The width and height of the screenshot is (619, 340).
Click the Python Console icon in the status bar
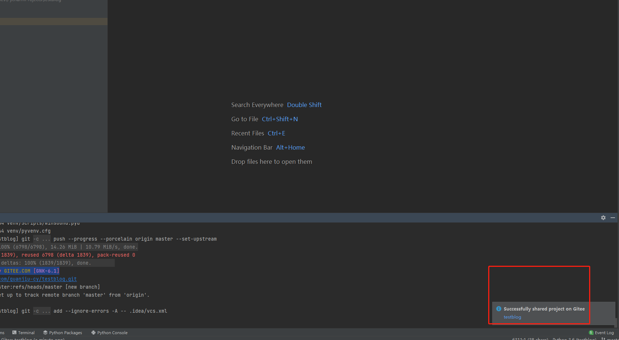(94, 332)
